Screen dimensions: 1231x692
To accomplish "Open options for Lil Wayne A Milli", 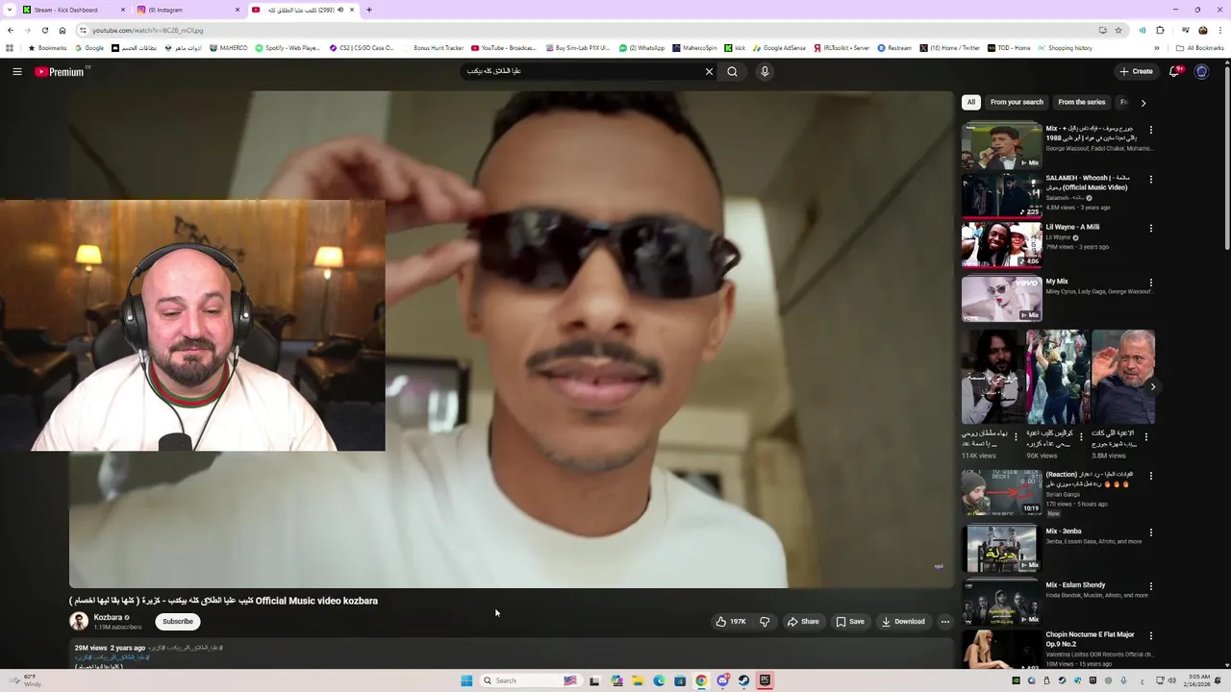I will click(1150, 229).
